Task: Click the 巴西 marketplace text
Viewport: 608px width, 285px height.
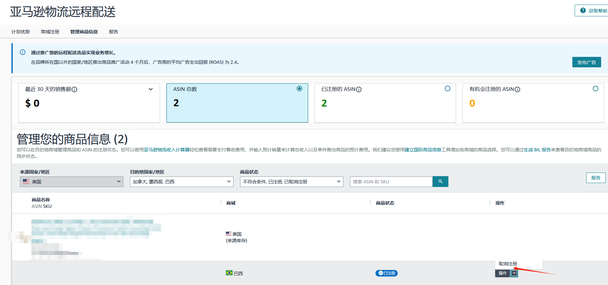Action: point(238,273)
